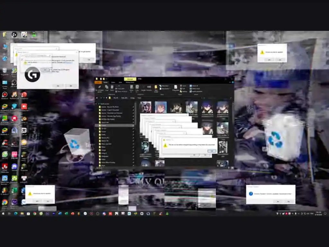This screenshot has height=247, width=329.
Task: Switch to the View ribbon tab
Action: (120, 82)
